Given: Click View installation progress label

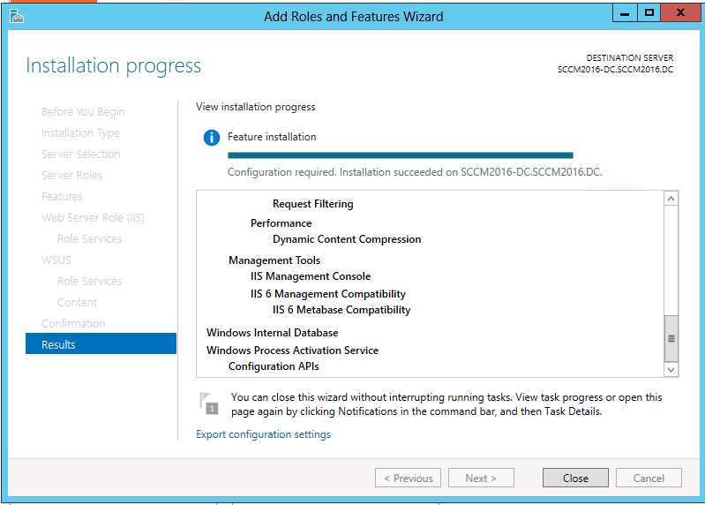Looking at the screenshot, I should [255, 107].
